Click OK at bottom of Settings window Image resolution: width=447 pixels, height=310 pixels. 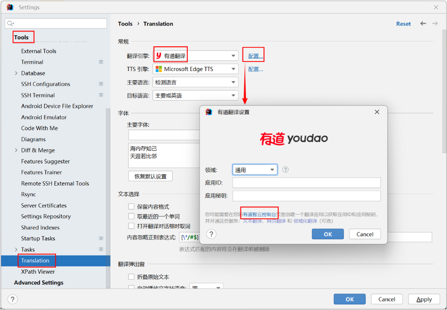pyautogui.click(x=349, y=299)
